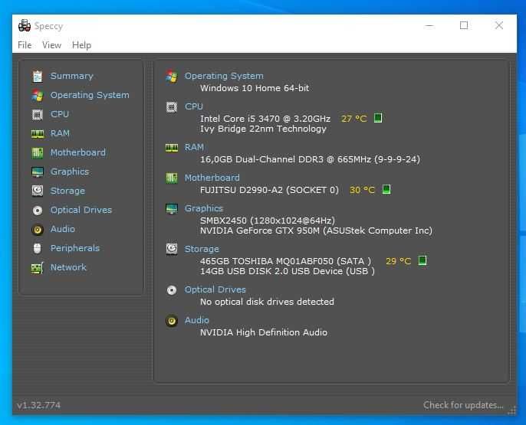Click the Operating System heading link in summary
The height and width of the screenshot is (425, 526).
pyautogui.click(x=224, y=76)
